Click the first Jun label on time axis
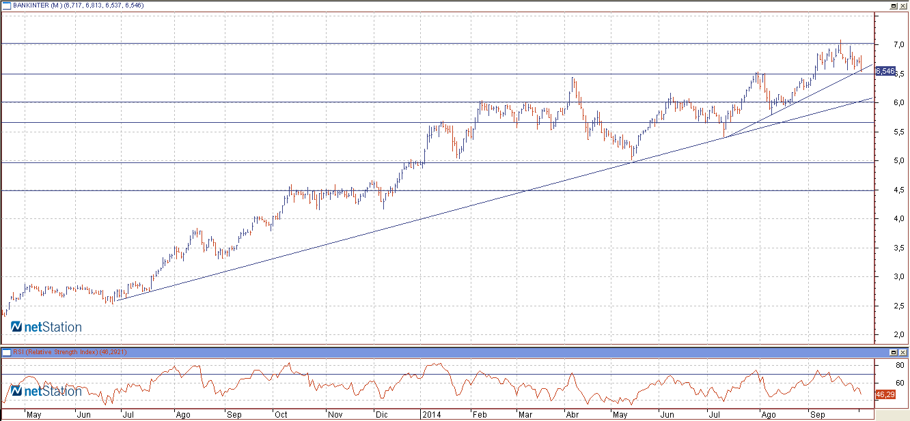This screenshot has height=421, width=910. click(x=83, y=414)
